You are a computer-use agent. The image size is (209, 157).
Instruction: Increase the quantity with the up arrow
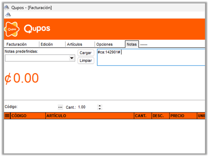[100, 106]
